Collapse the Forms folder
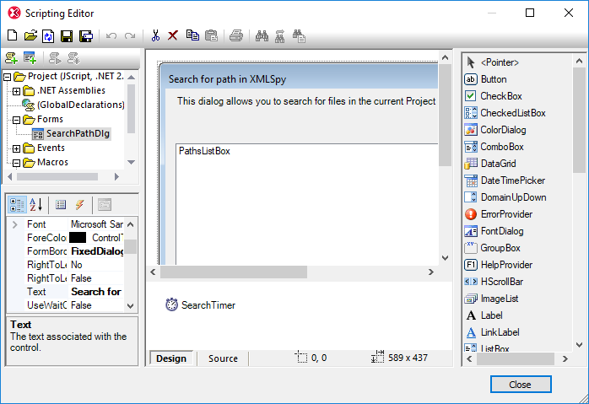 tap(16, 120)
